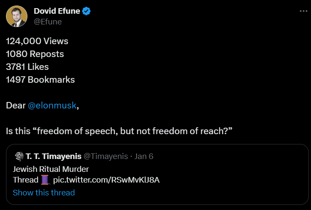Click the 1497 Bookmarks line

click(40, 80)
